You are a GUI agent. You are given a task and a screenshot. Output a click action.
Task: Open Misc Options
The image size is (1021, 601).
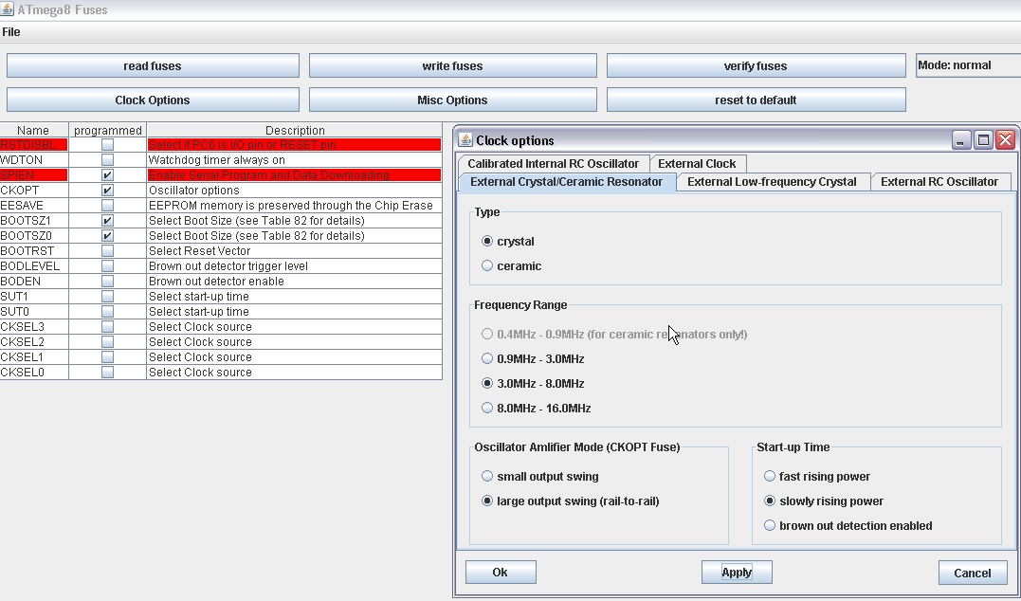coord(452,100)
